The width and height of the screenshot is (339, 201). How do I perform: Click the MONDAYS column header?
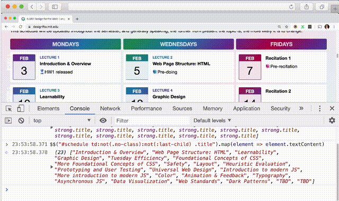[66, 44]
